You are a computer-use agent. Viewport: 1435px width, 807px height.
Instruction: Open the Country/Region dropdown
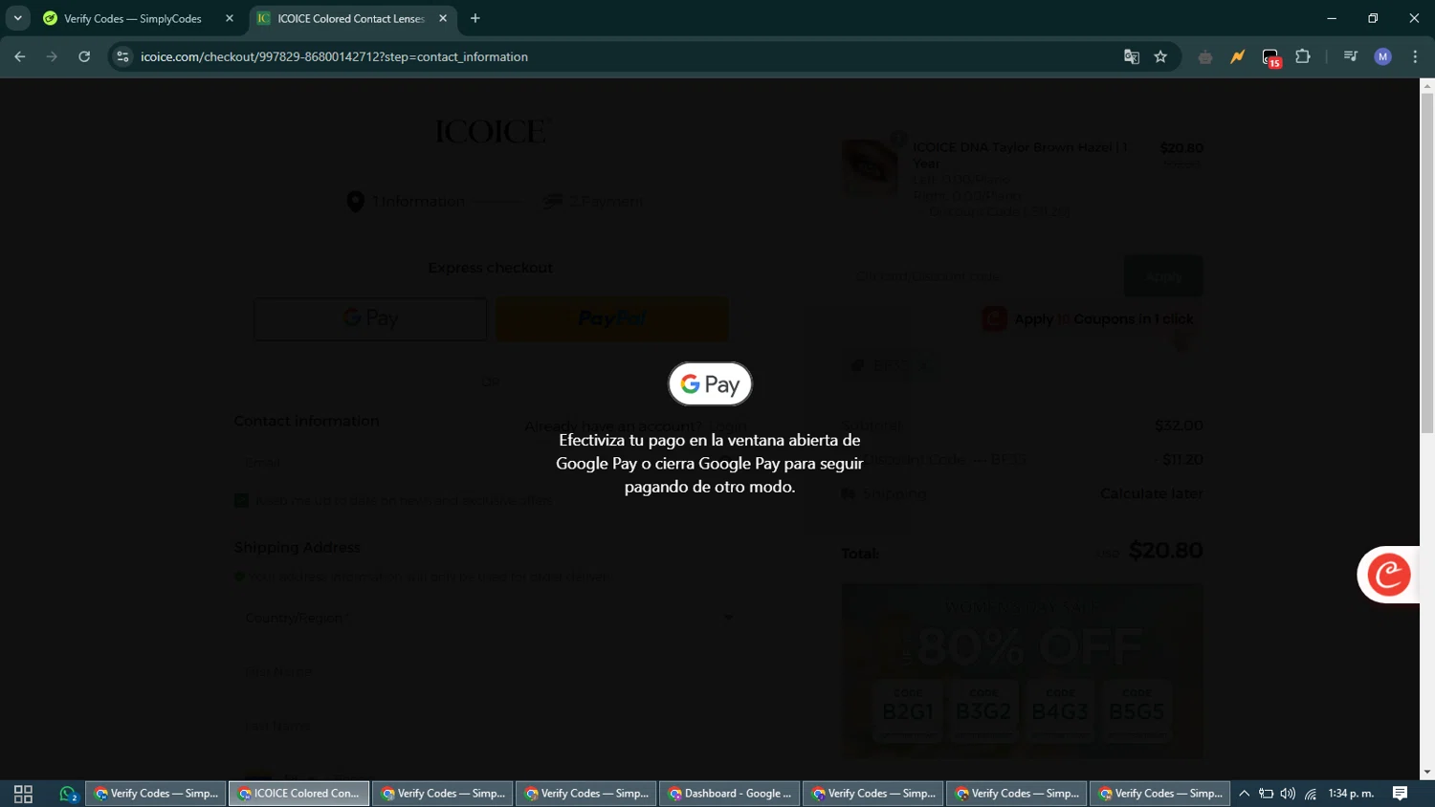coord(490,618)
